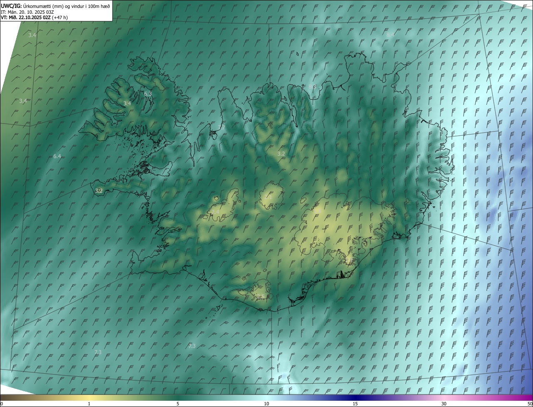Viewport: 533px width, 407px height.
Task: Click the '2.4' value label on the map
Action: [x=215, y=212]
